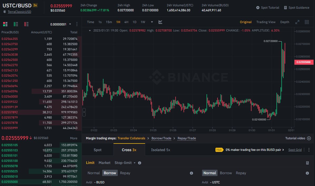Click the 0.02555999 last price in order book
Screen dimensions: 315x186
point(15,138)
